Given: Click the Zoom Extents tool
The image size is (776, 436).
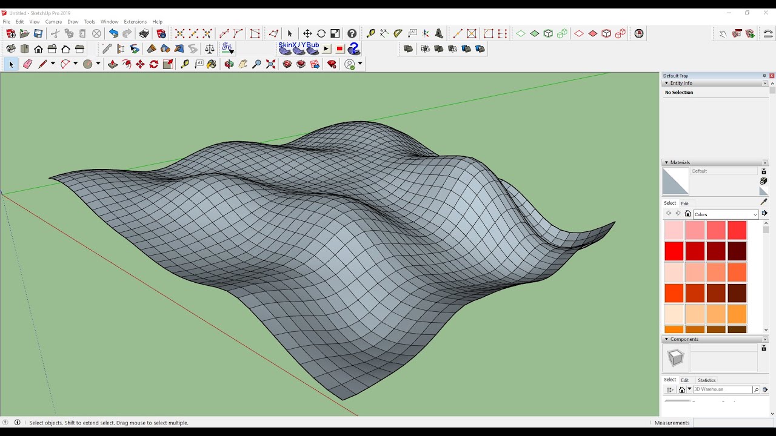Looking at the screenshot, I should pyautogui.click(x=270, y=64).
